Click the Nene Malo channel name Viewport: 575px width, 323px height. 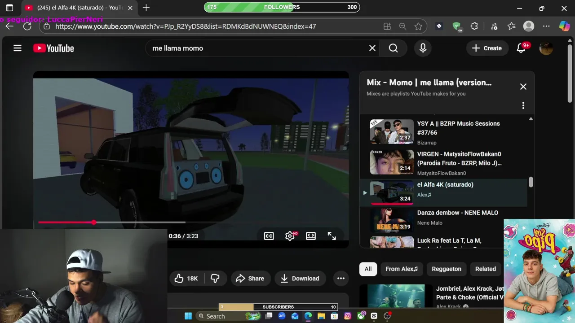[x=430, y=223]
